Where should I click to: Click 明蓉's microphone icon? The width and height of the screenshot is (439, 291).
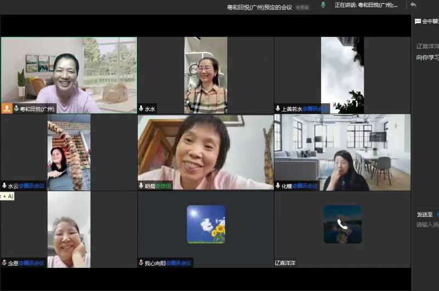(141, 186)
